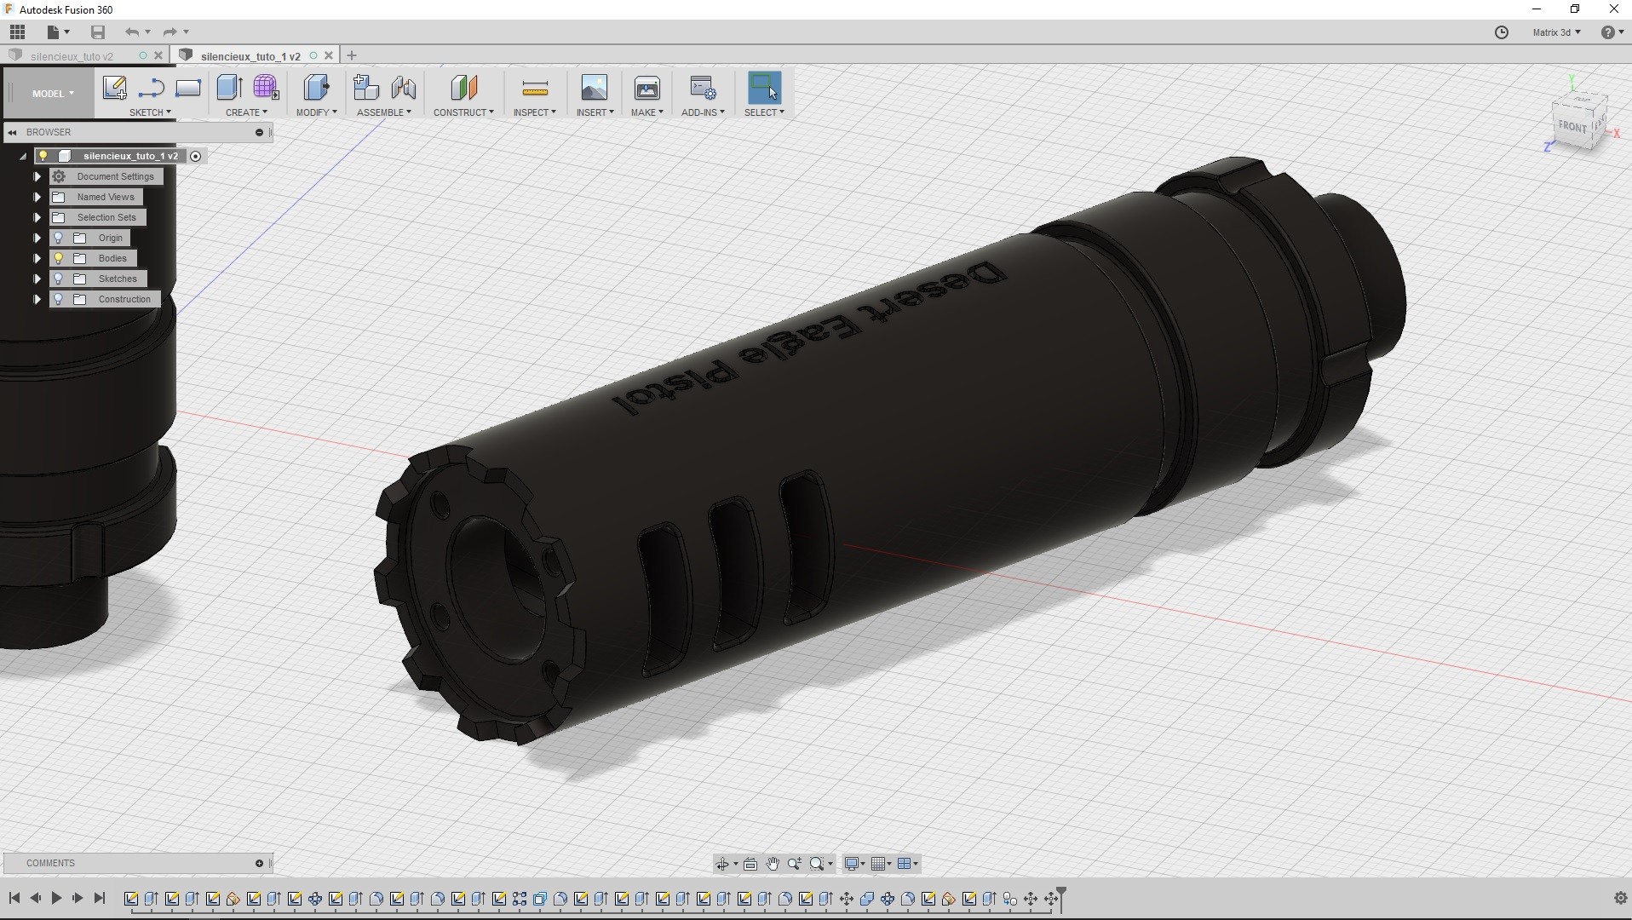Select the 3D Print make tool
The image size is (1632, 920).
pyautogui.click(x=647, y=88)
